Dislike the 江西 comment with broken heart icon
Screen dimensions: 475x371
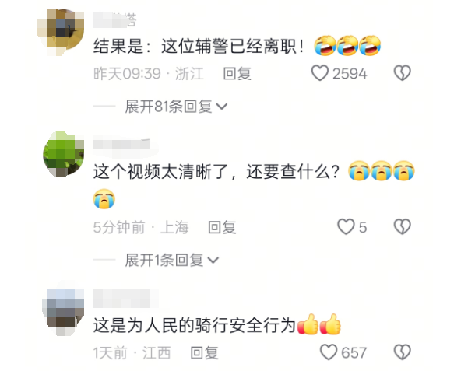(x=403, y=352)
